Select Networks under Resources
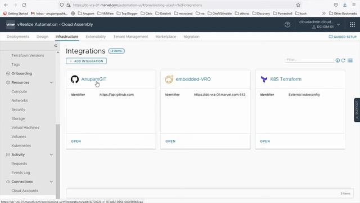Viewport: 360px width, 203px height. pos(20,100)
